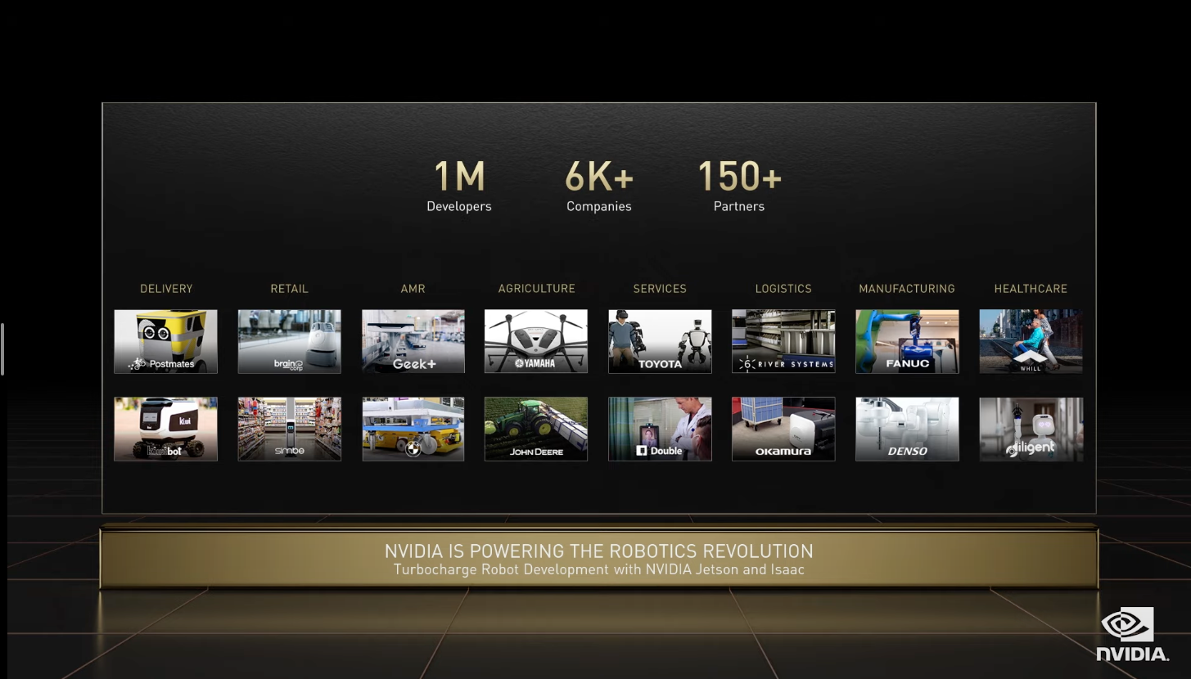Select the Postmates delivery robot thumbnail

165,341
